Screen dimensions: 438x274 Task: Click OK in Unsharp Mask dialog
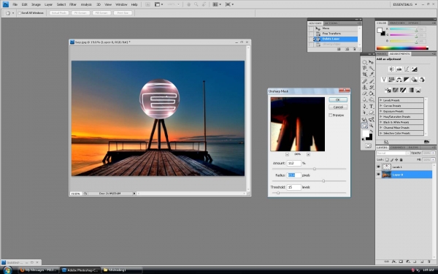(x=338, y=100)
